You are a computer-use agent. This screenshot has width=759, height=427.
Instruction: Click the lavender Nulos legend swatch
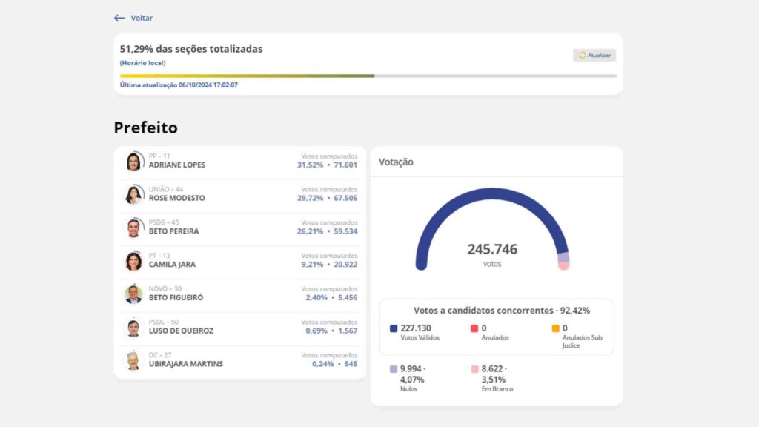[394, 369]
